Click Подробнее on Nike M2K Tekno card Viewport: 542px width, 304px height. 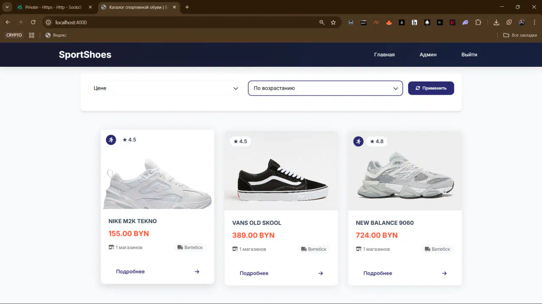point(130,272)
